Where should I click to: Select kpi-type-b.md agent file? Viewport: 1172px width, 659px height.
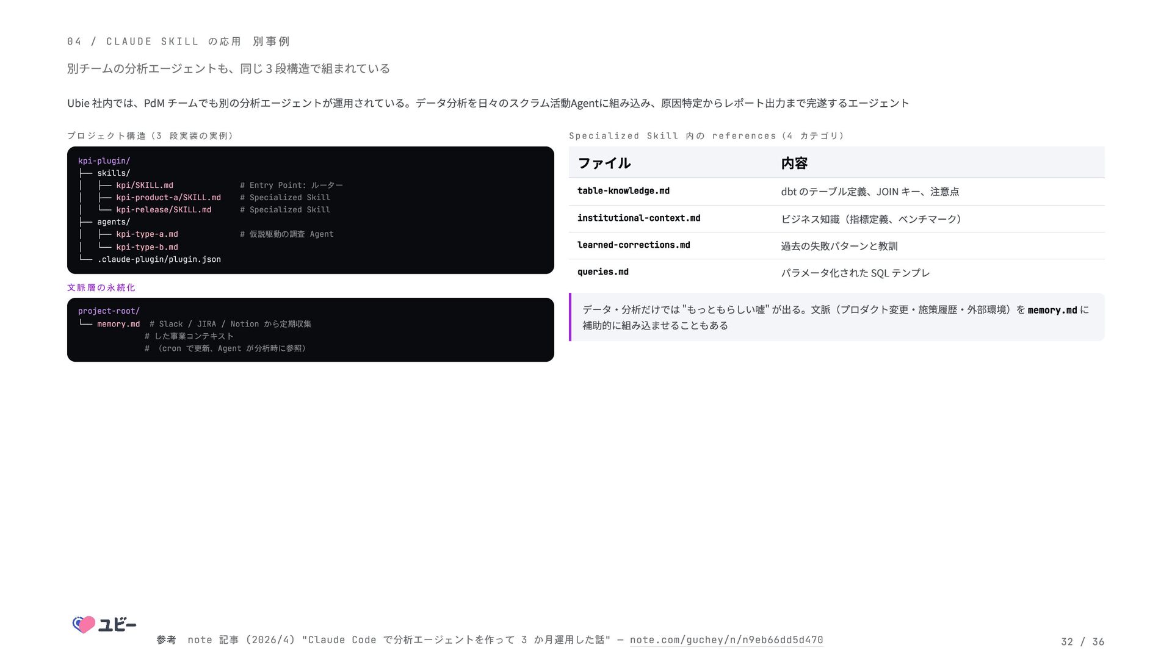coord(147,247)
